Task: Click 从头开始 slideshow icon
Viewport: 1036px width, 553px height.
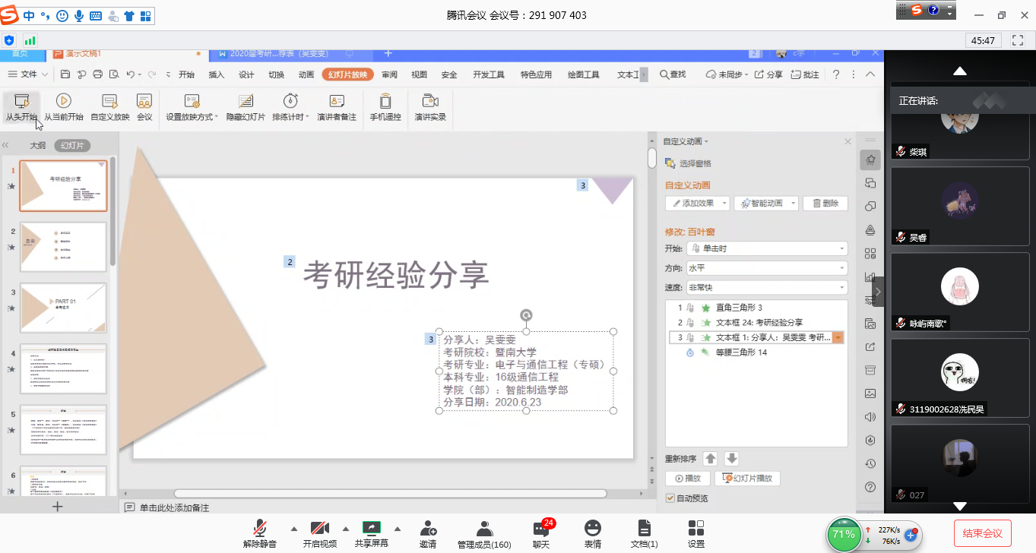Action: (21, 102)
